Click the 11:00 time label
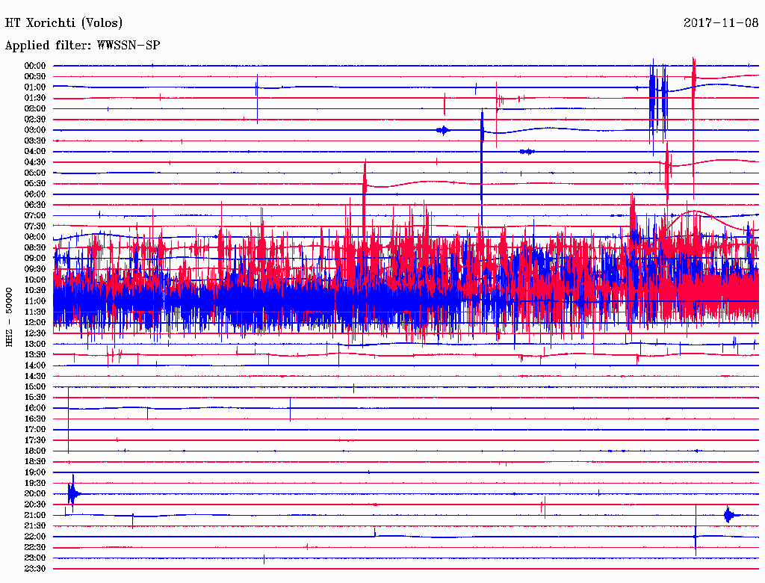 [35, 301]
